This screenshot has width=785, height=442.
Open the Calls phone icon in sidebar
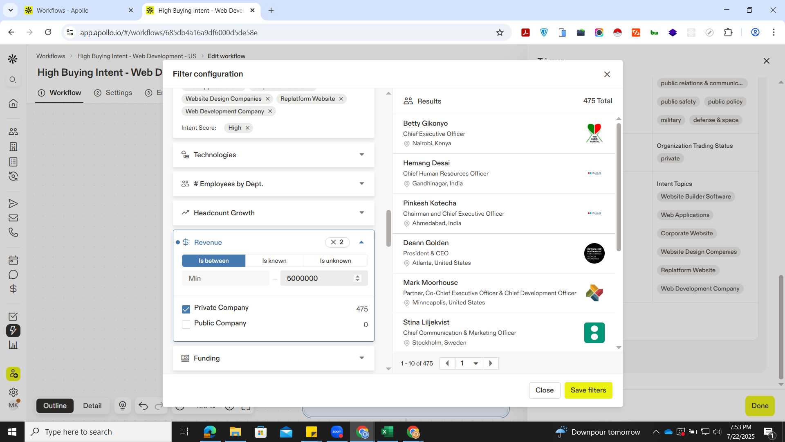13,232
